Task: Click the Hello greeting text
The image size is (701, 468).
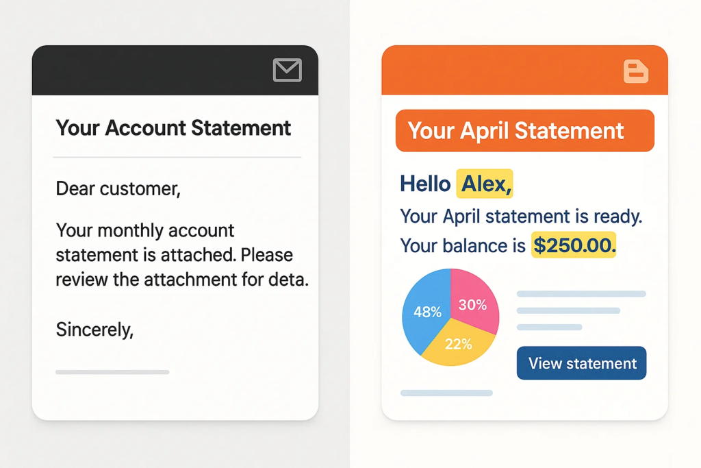Action: pyautogui.click(x=425, y=184)
